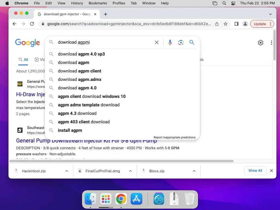Open Spotlight search in menu bar
Image resolution: width=280 pixels, height=210 pixels.
[x=224, y=3]
